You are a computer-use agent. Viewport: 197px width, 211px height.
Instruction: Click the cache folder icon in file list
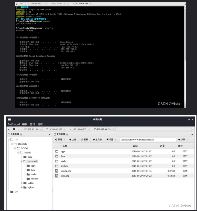[57, 161]
